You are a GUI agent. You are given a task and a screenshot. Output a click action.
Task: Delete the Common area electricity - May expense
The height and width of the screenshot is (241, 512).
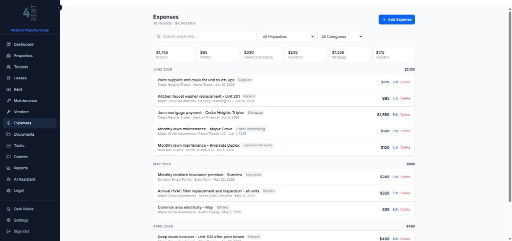pos(405,210)
